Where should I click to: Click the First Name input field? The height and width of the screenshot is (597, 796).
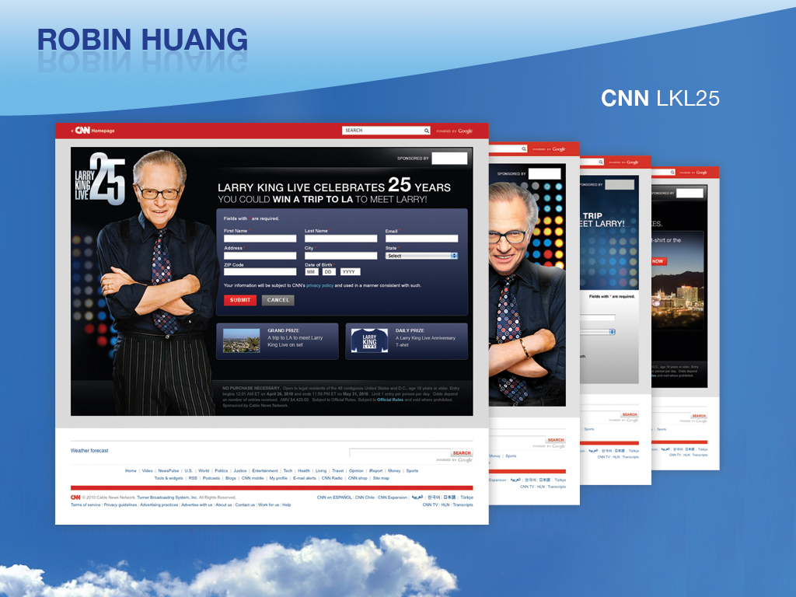point(260,239)
